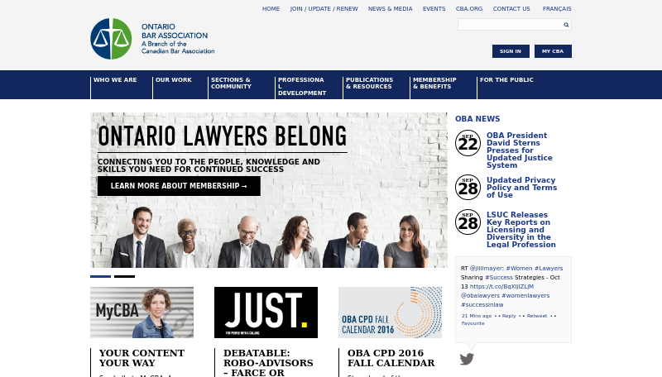Click the search magnifier icon
The image size is (662, 377).
point(566,25)
